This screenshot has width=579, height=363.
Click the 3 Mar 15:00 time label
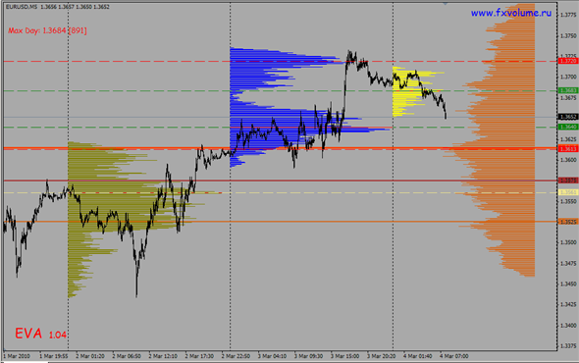[344, 356]
